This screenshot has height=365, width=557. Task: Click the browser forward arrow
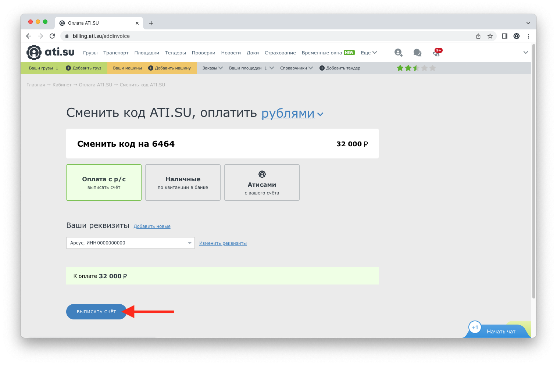(40, 36)
